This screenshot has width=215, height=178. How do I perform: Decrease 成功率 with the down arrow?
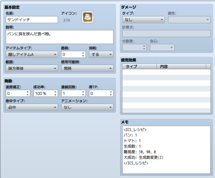(55, 95)
